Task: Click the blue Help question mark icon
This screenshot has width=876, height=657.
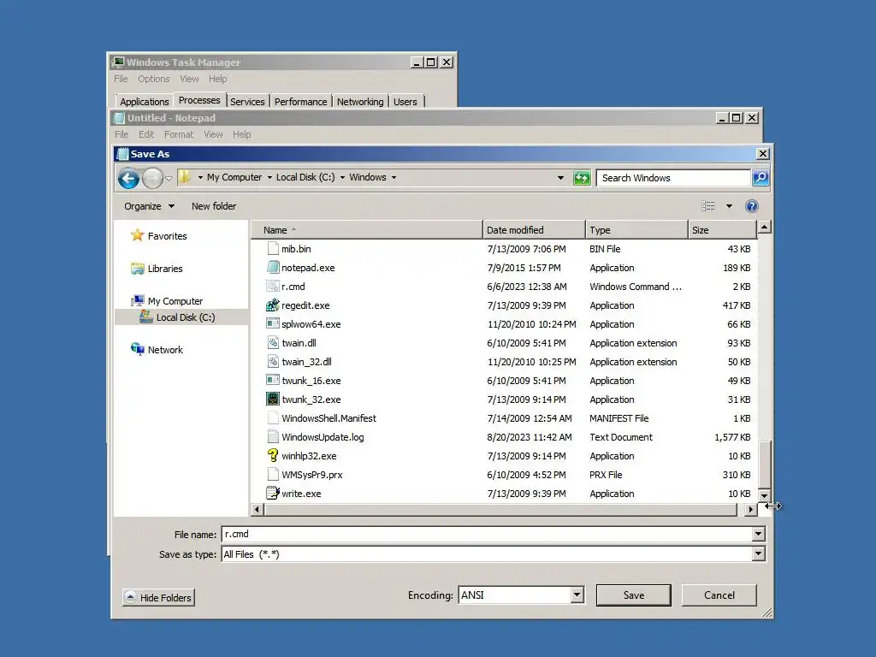Action: click(x=751, y=206)
